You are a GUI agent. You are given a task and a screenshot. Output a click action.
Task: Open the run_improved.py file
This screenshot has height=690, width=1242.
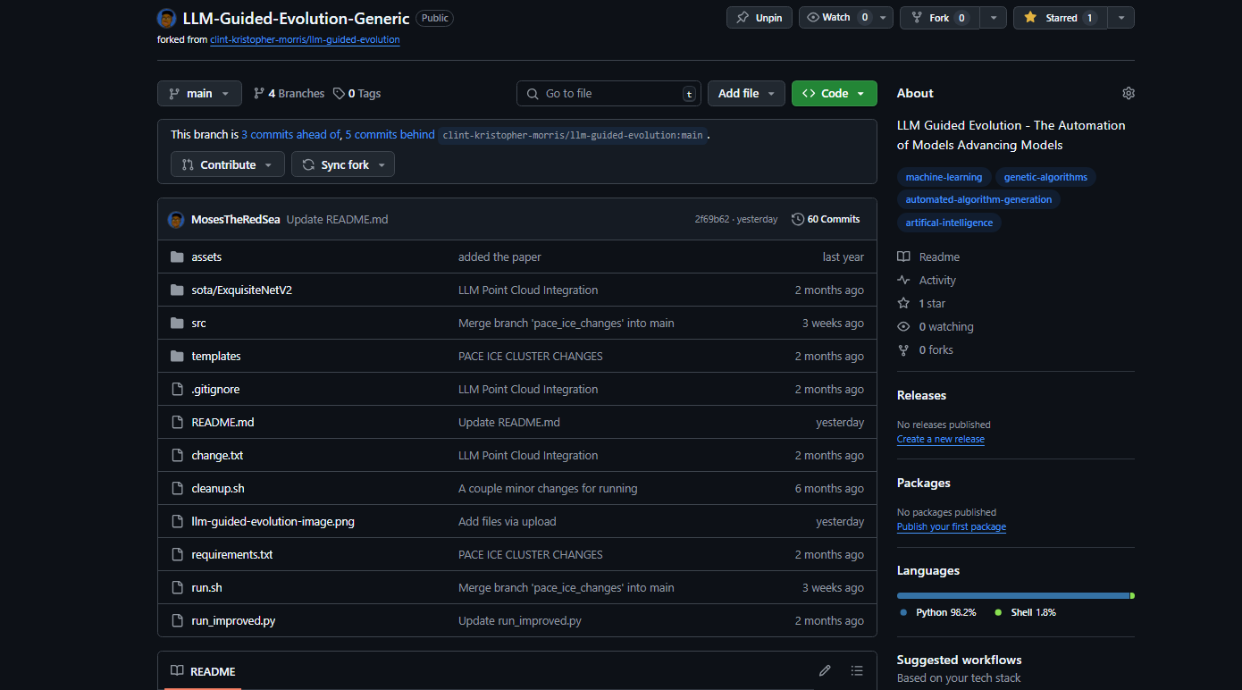[x=233, y=620]
